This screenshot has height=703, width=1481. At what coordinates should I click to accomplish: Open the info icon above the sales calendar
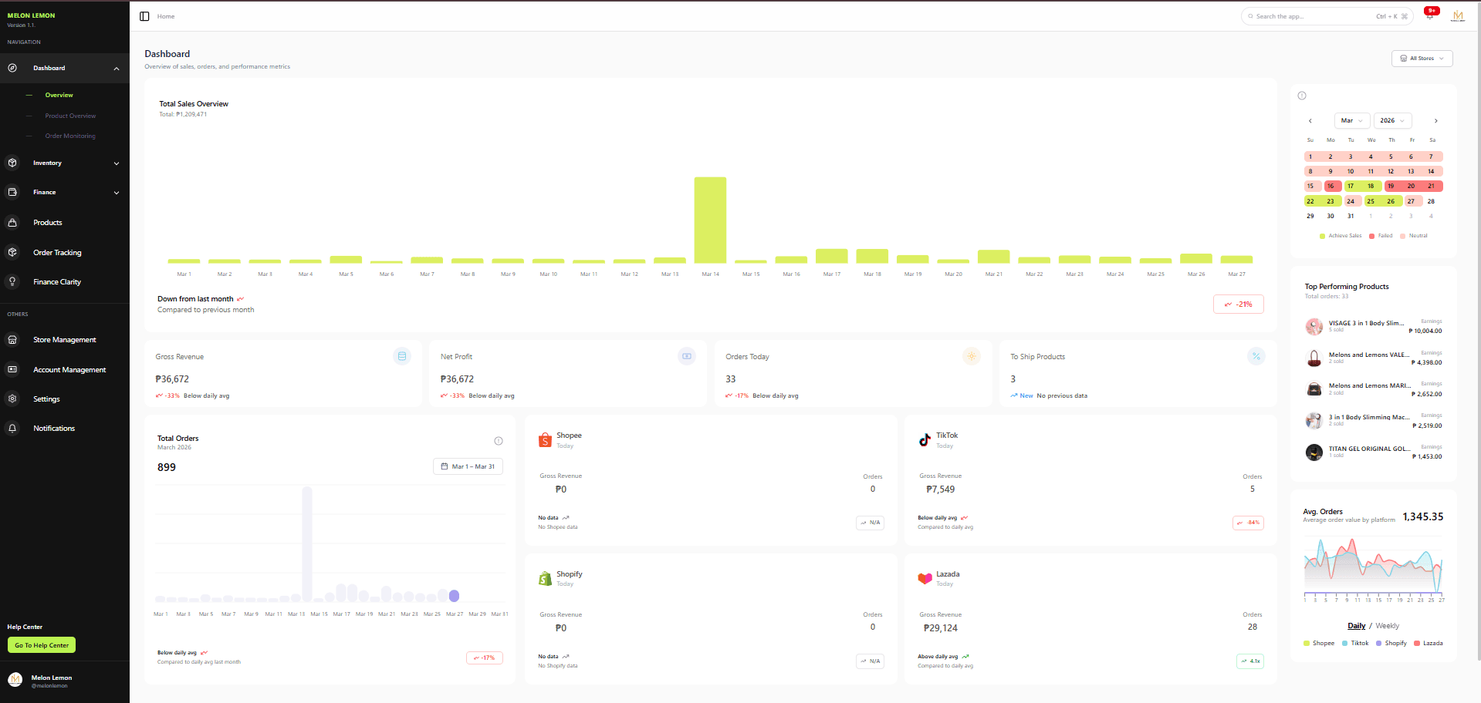click(x=1302, y=96)
